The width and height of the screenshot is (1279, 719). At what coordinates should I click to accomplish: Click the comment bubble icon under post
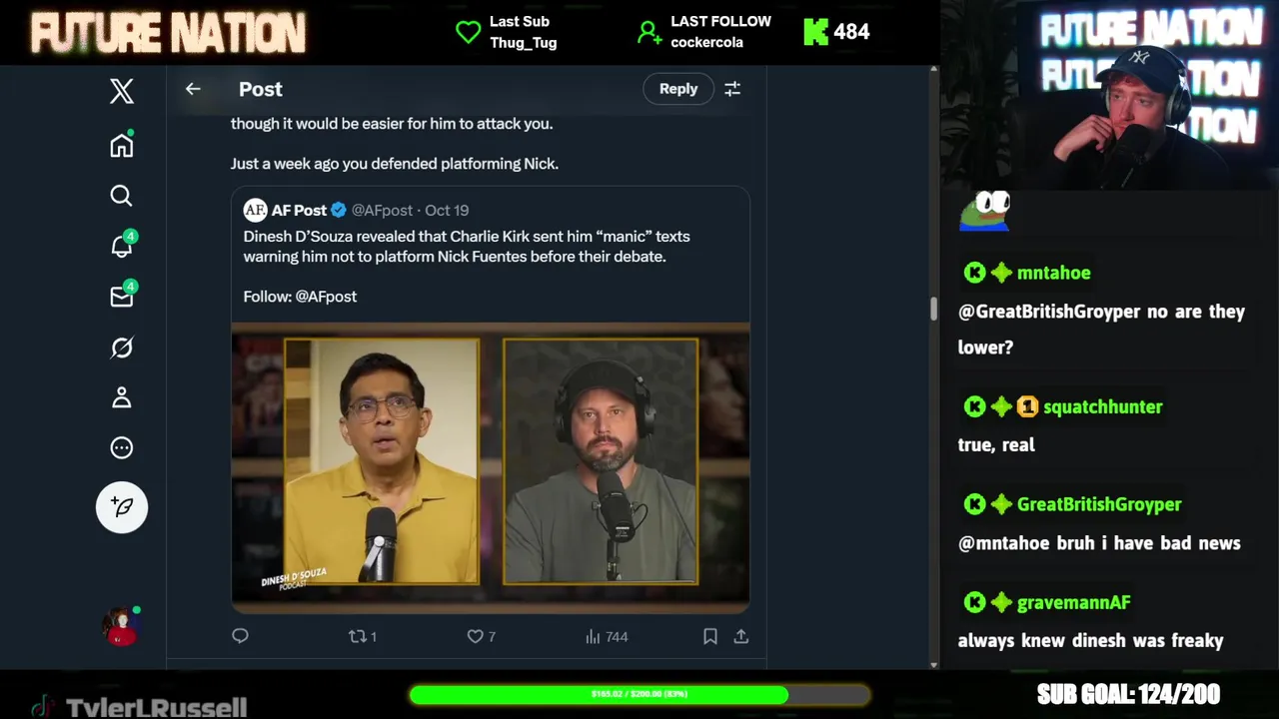(240, 636)
